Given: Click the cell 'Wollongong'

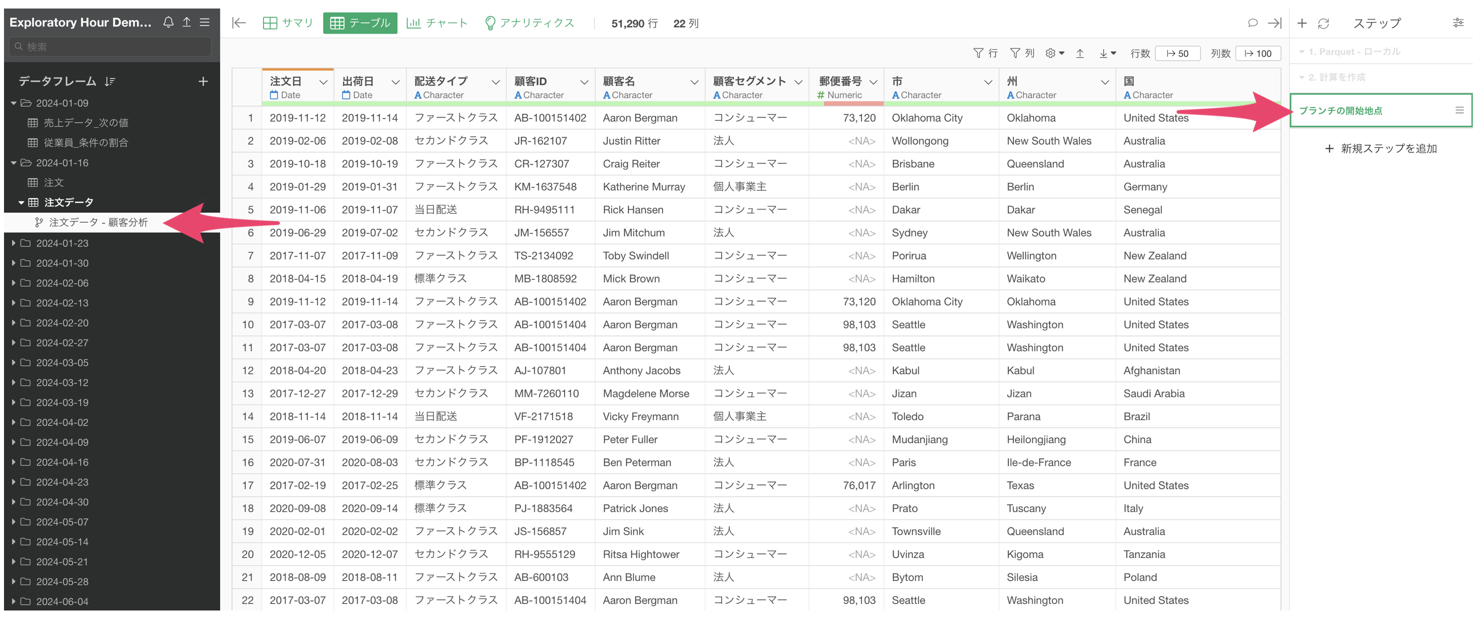Looking at the screenshot, I should [920, 141].
